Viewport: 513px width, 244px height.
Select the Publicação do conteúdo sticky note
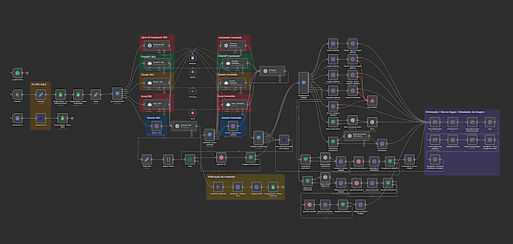(x=246, y=187)
